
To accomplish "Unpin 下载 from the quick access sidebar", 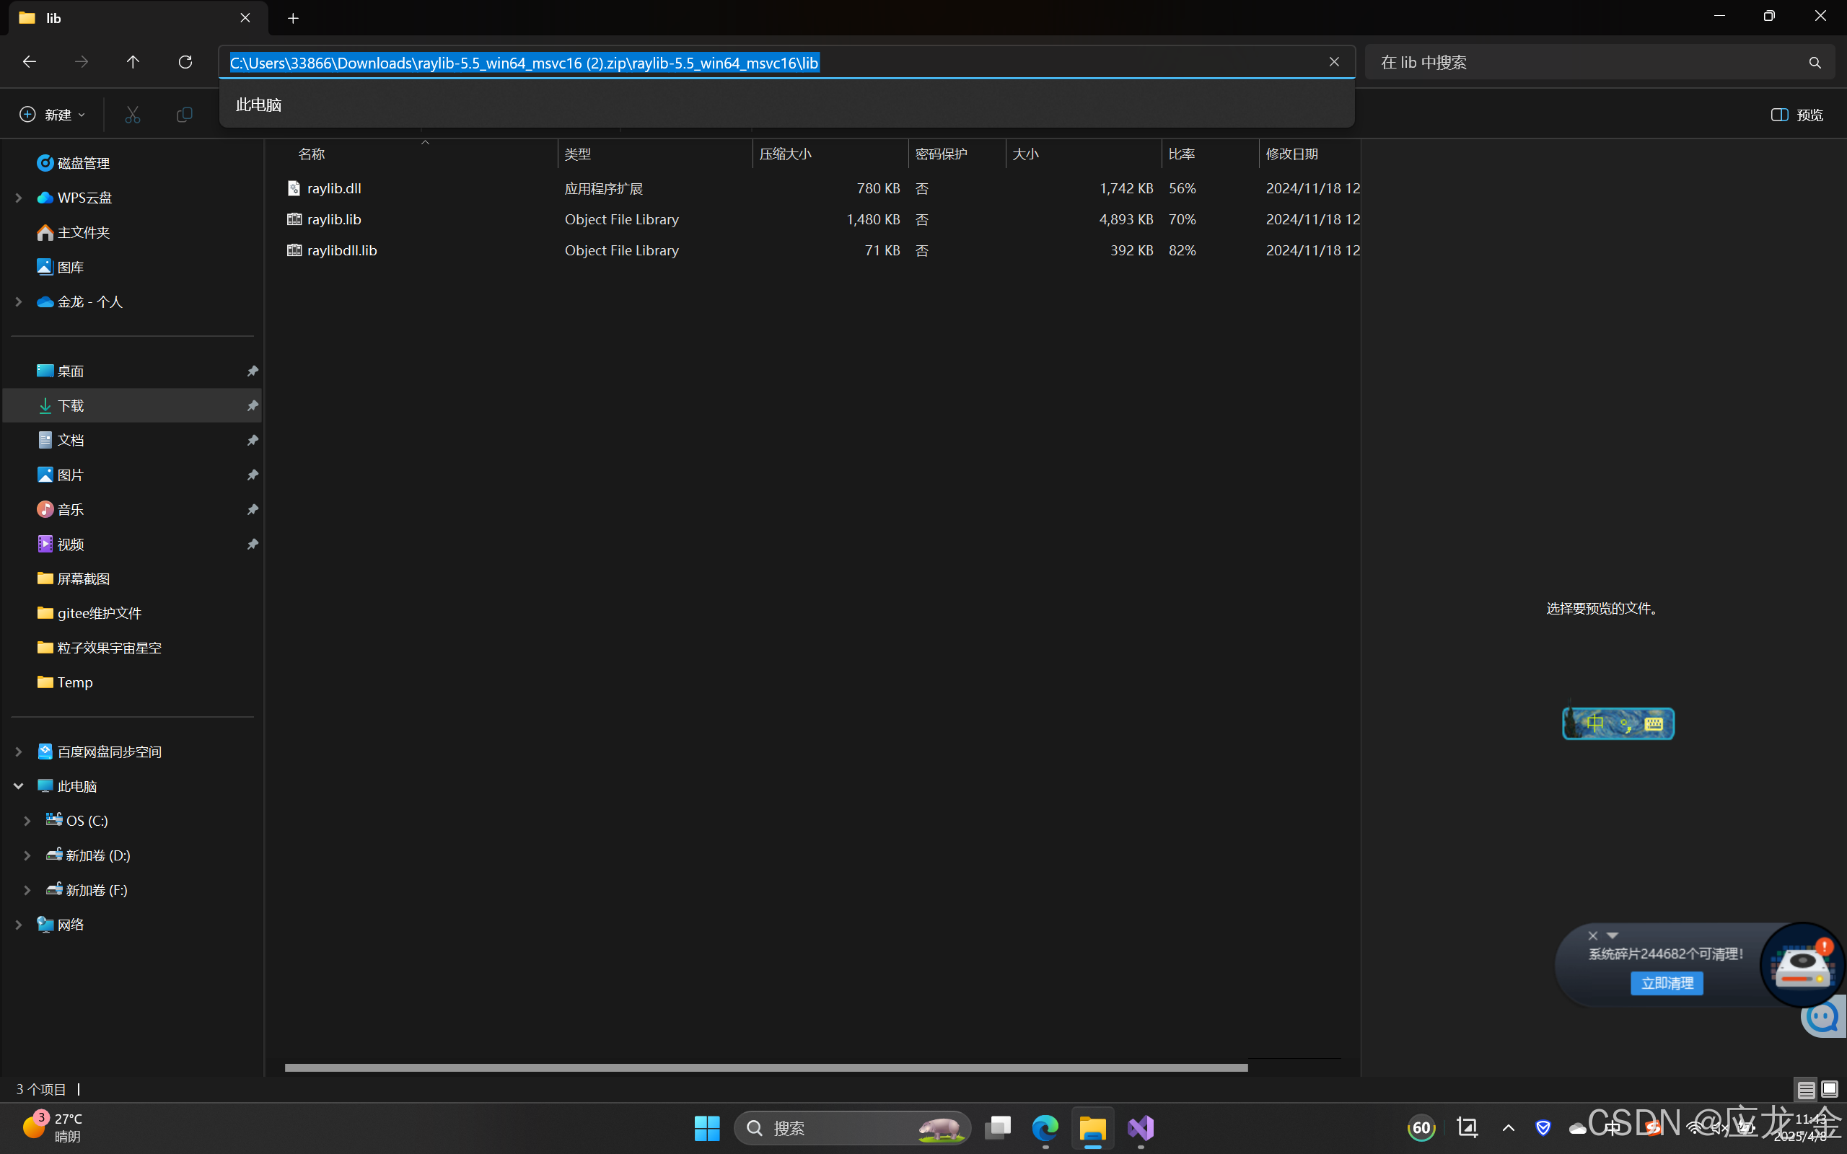I will 252,405.
